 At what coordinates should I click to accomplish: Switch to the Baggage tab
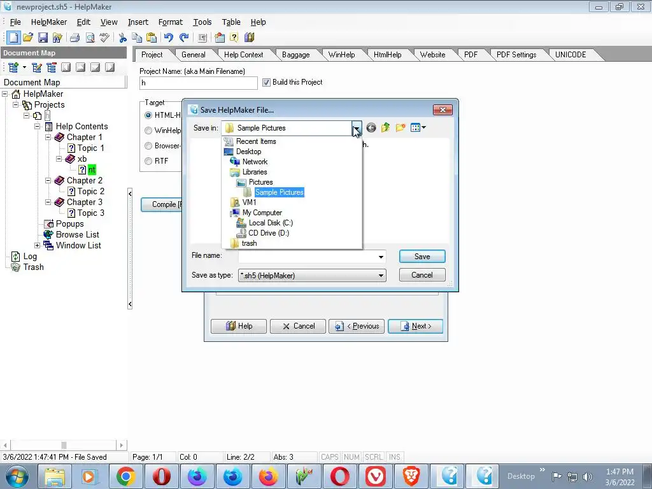point(295,55)
